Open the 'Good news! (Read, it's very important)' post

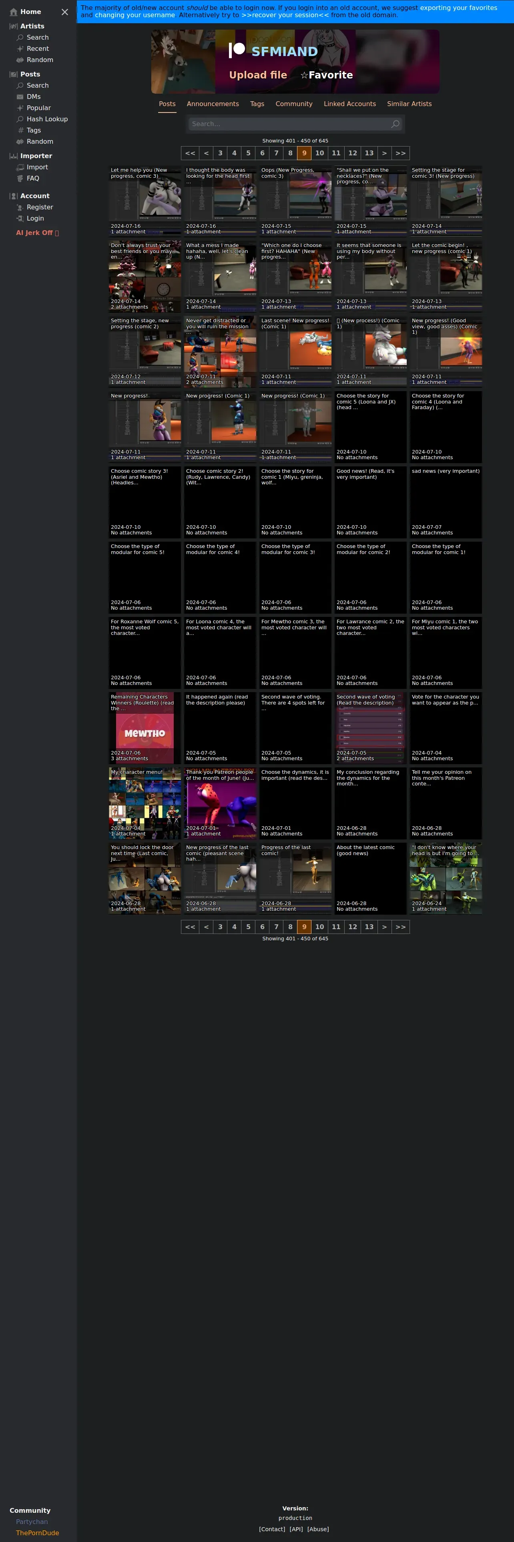coord(370,502)
